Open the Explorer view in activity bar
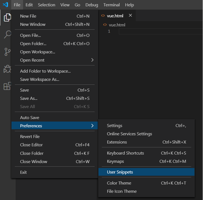 [x=7, y=18]
